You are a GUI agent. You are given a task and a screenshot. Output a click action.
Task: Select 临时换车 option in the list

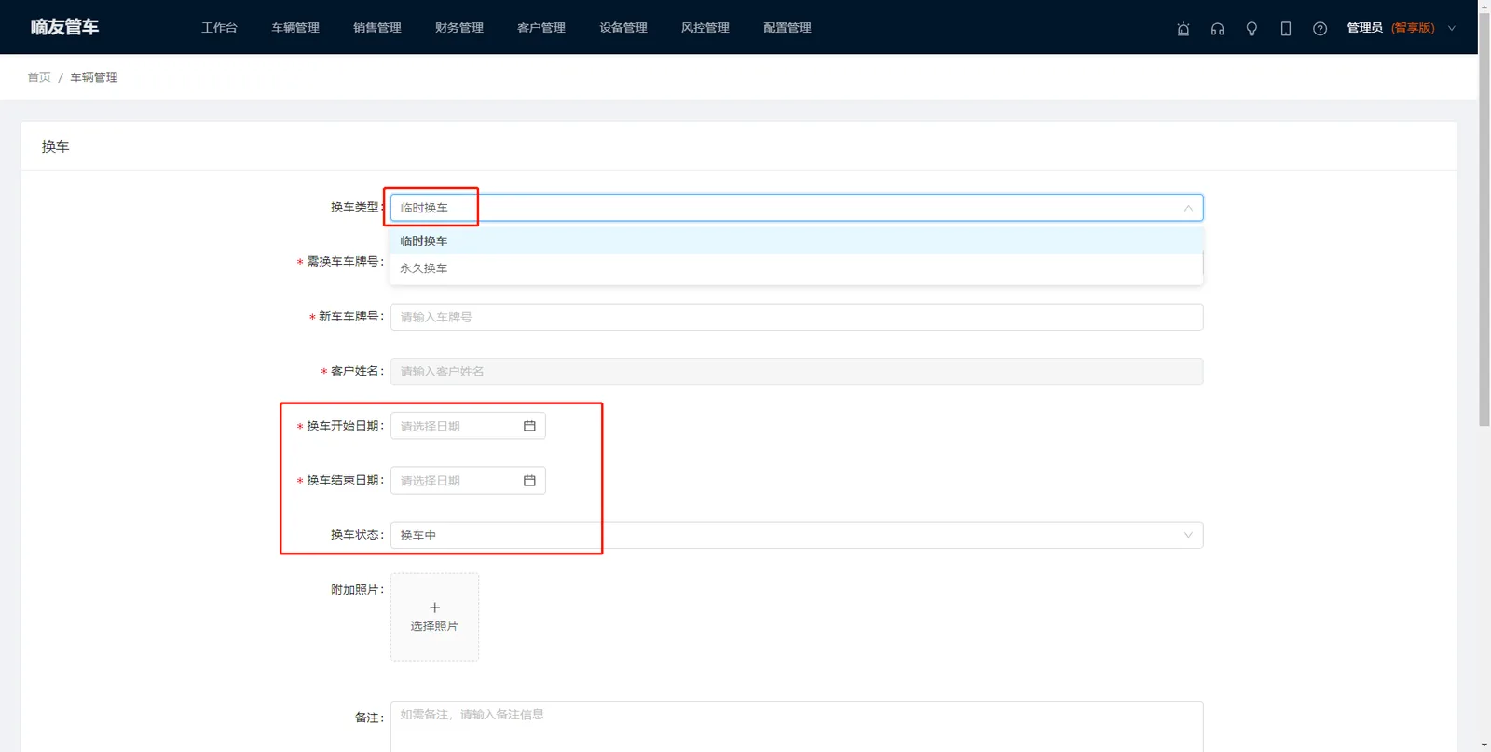coord(797,241)
